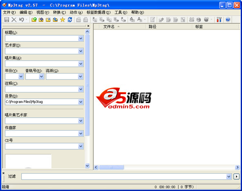Click the Quick Actions letter A icon

coord(140,20)
